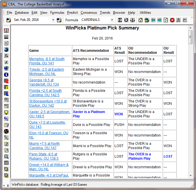This screenshot has width=196, height=190.
Task: Click the scoreboard icon in sidebar
Action: [x=6, y=31]
